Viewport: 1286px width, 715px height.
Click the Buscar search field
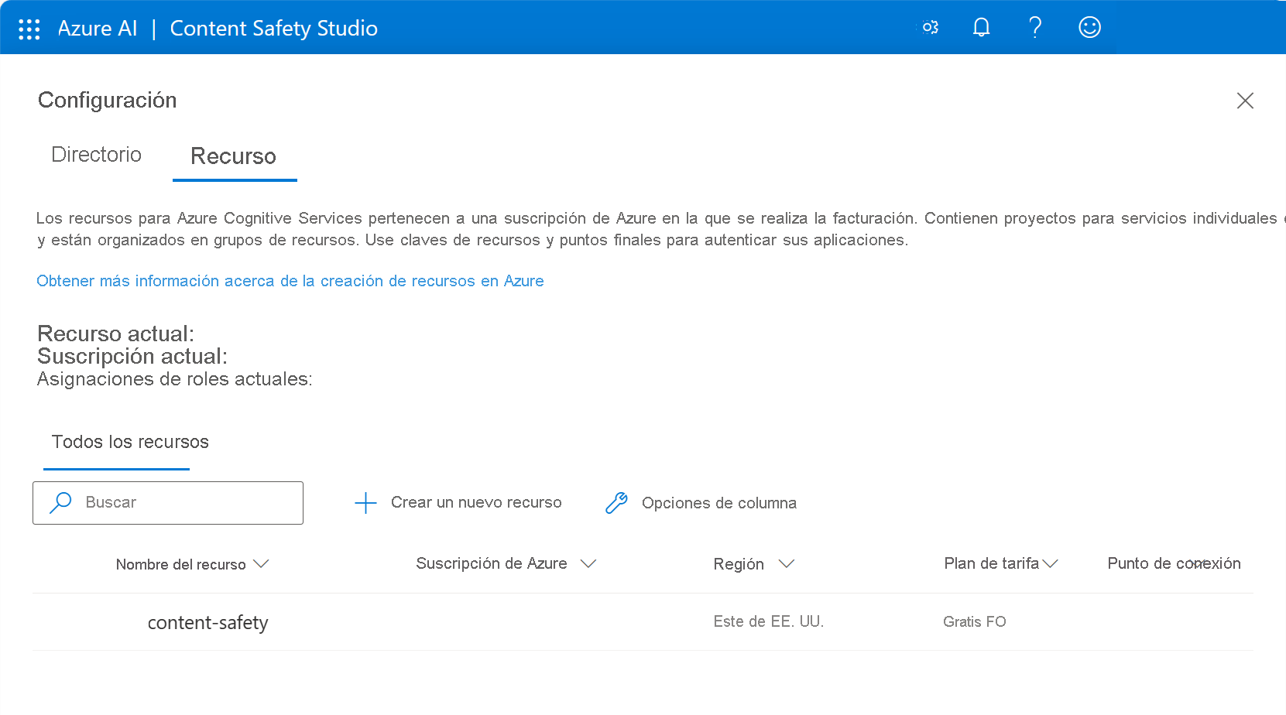(x=168, y=503)
